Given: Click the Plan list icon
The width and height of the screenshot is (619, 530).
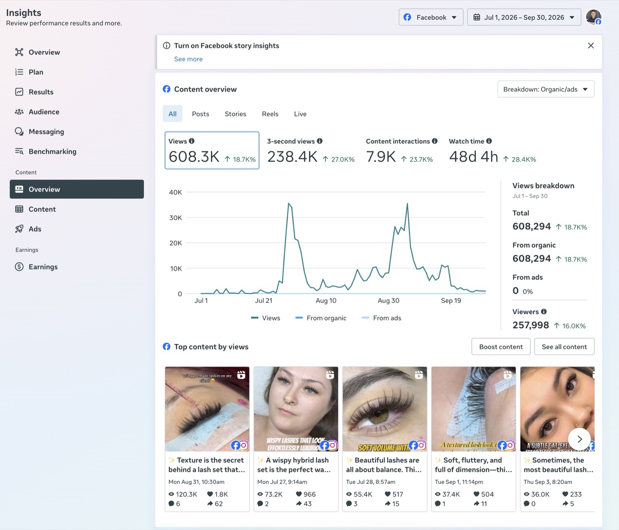Looking at the screenshot, I should (19, 72).
